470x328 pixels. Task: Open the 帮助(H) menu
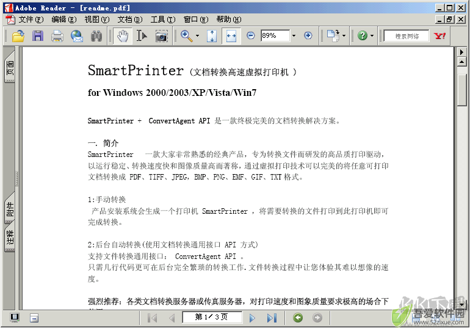click(x=229, y=20)
